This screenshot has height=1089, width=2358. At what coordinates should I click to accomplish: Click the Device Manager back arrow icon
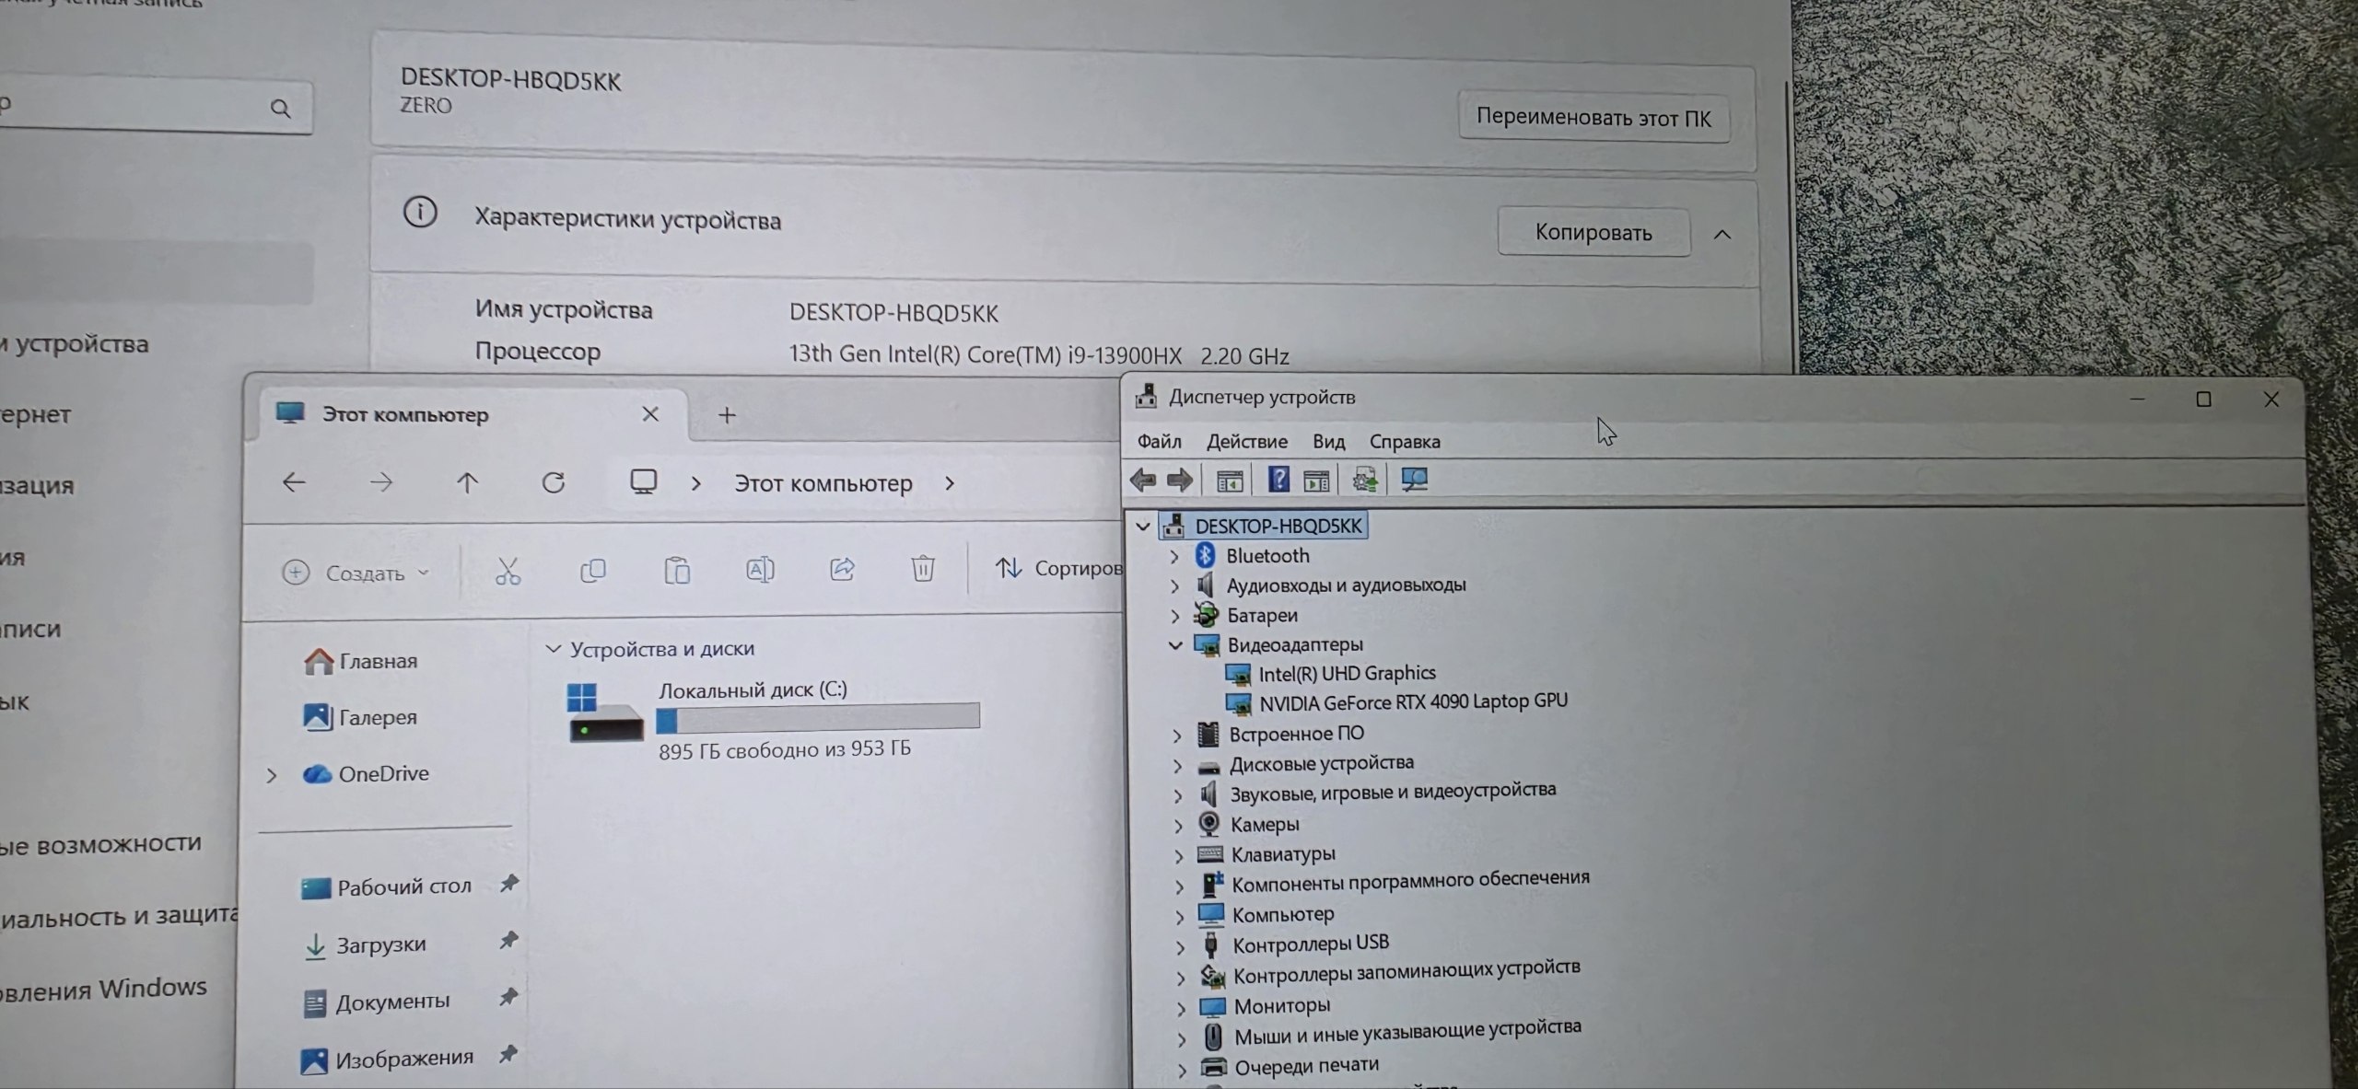[1143, 480]
